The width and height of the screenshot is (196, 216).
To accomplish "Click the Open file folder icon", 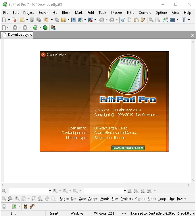I will (x=22, y=20).
